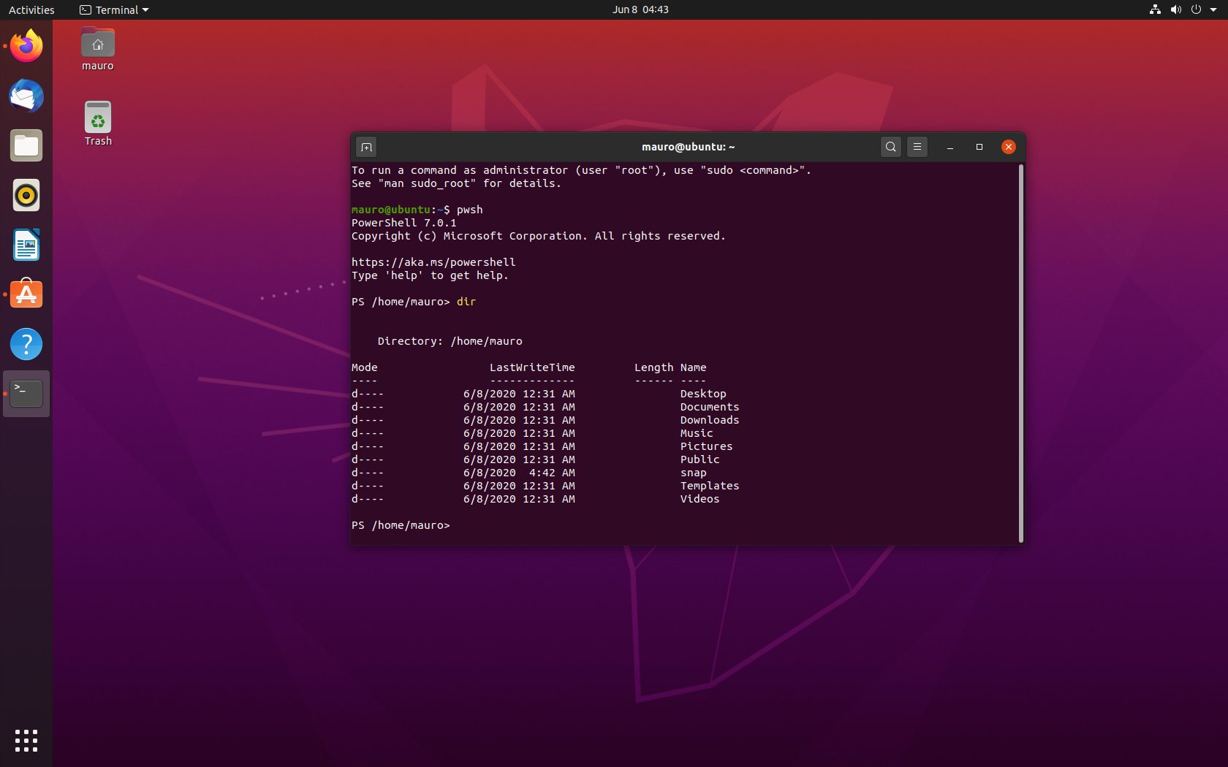Image resolution: width=1228 pixels, height=767 pixels.
Task: Open the Trash on the desktop
Action: (x=97, y=117)
